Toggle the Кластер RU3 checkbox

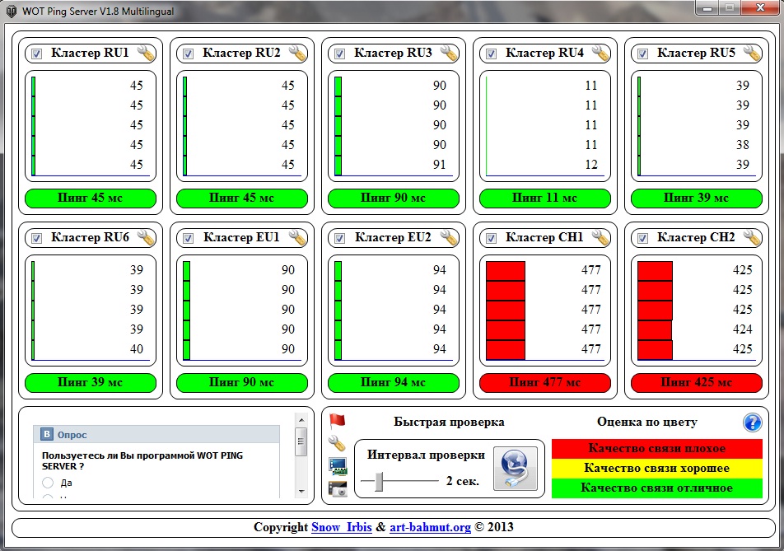(339, 54)
